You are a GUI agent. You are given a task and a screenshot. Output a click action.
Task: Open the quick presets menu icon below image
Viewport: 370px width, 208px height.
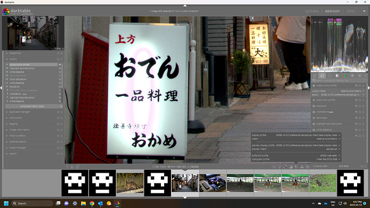point(68,167)
